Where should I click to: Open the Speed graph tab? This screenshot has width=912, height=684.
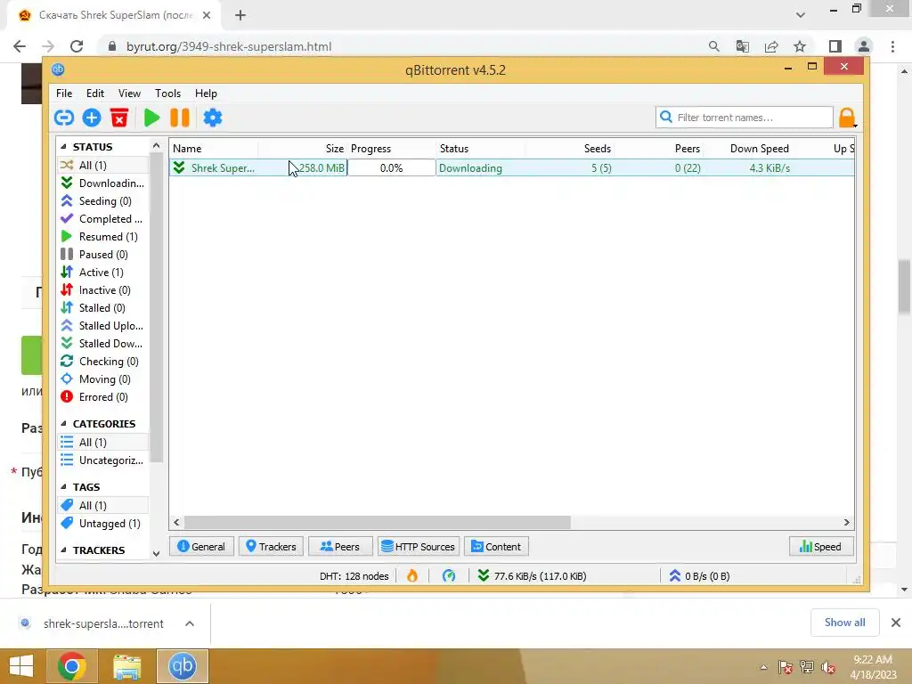click(x=821, y=547)
